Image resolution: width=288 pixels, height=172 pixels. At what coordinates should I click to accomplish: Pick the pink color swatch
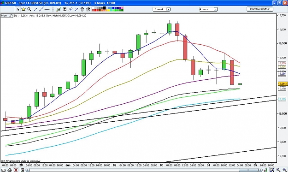(x=122, y=8)
